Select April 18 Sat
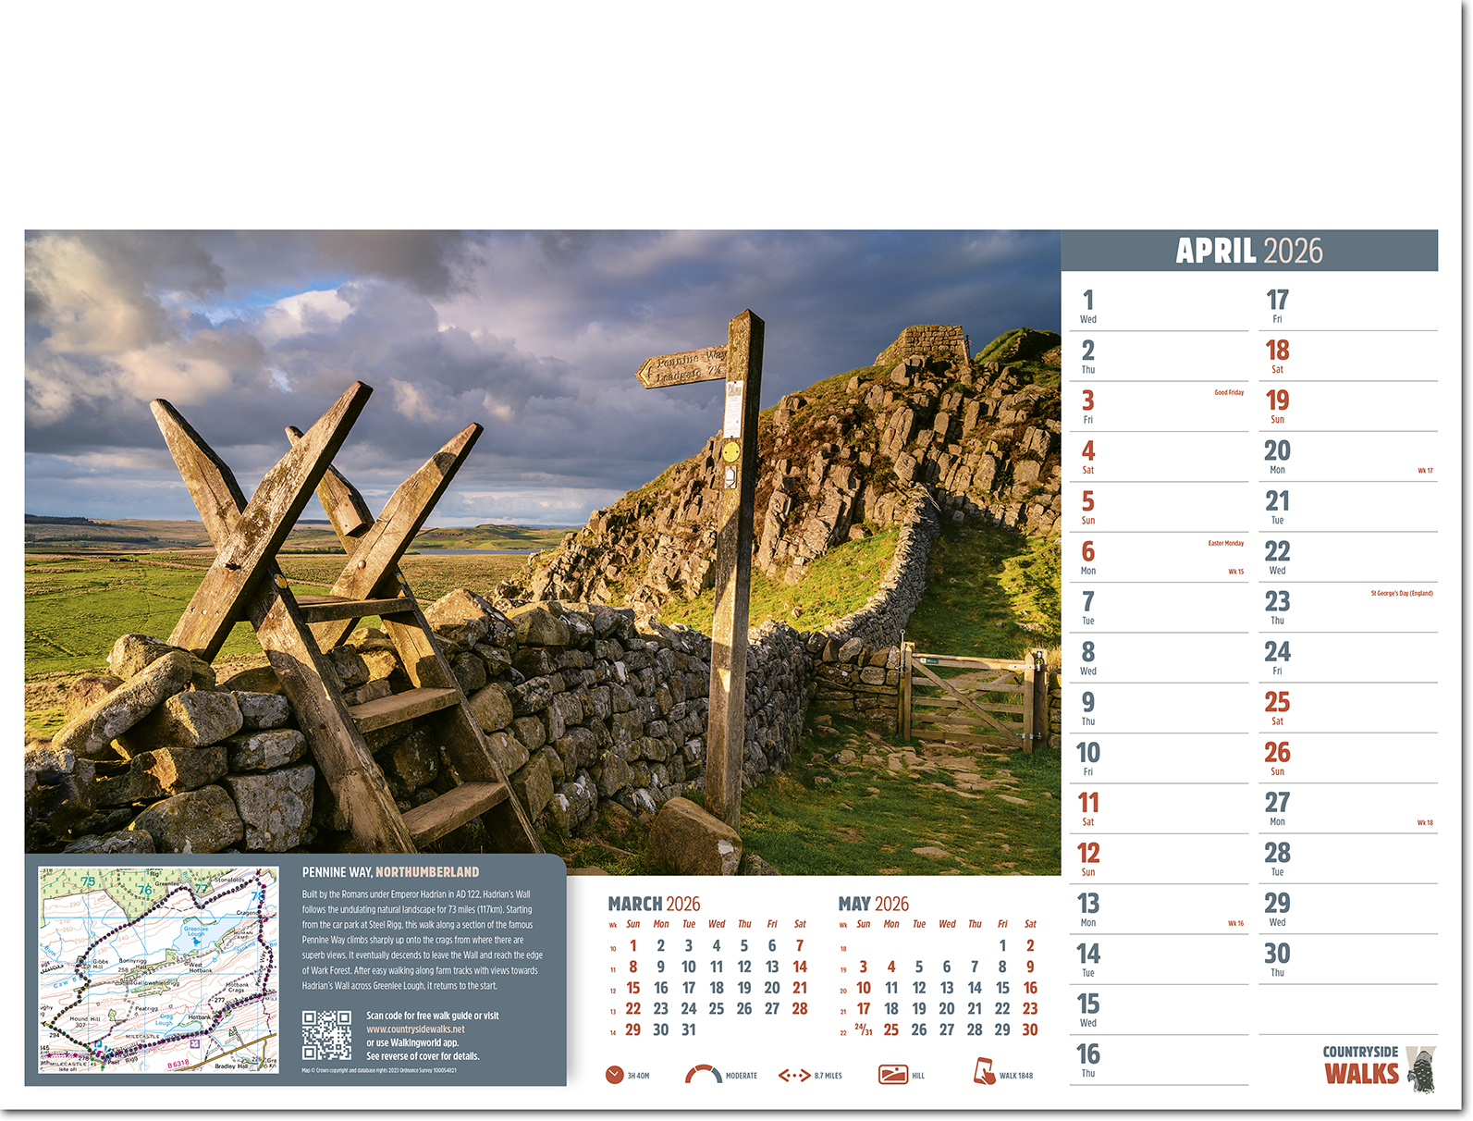The image size is (1473, 1121). (x=1277, y=356)
